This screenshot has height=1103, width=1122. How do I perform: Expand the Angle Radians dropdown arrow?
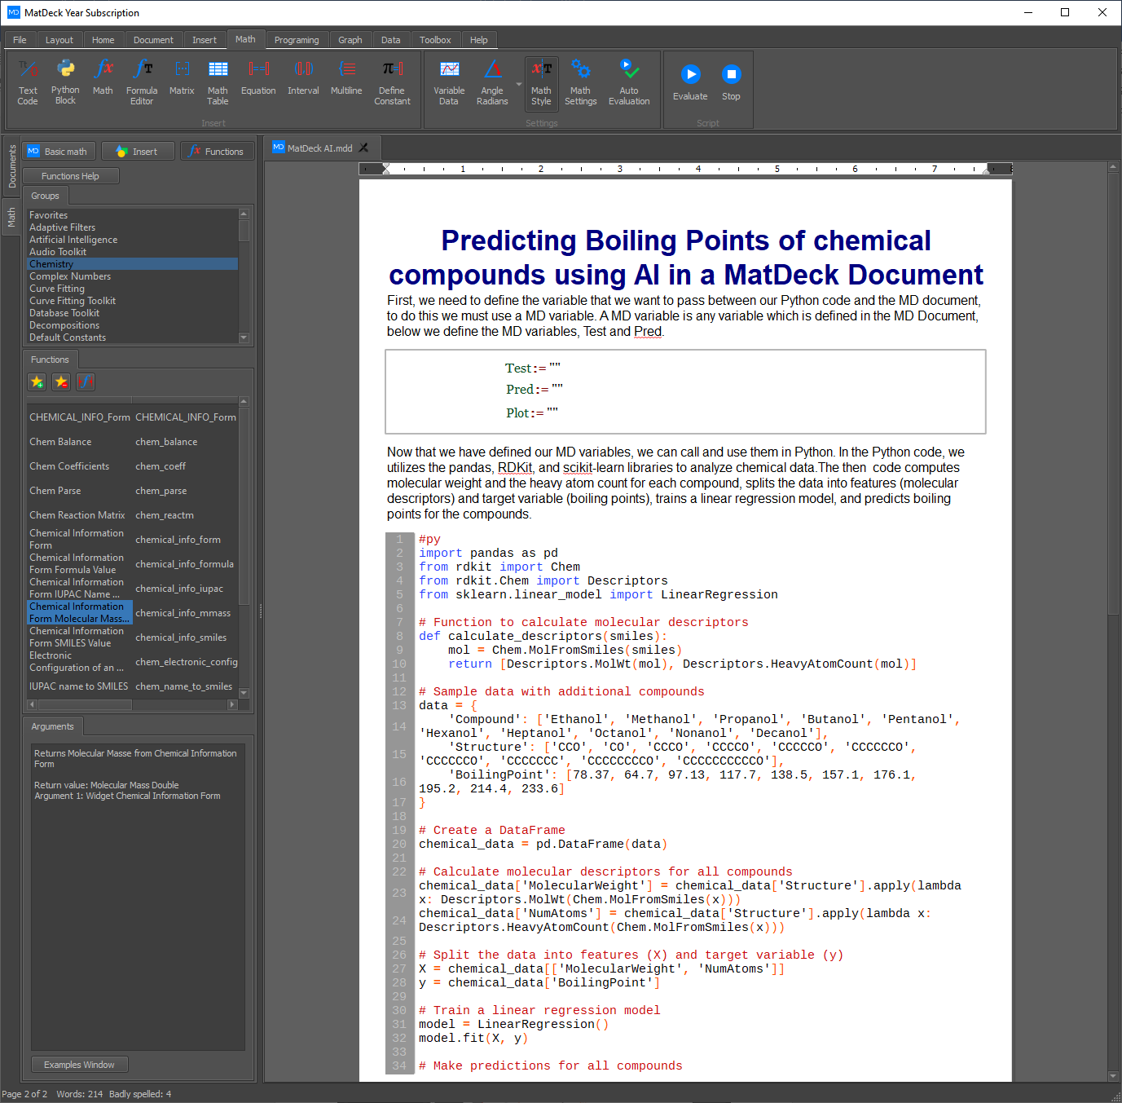coord(519,84)
